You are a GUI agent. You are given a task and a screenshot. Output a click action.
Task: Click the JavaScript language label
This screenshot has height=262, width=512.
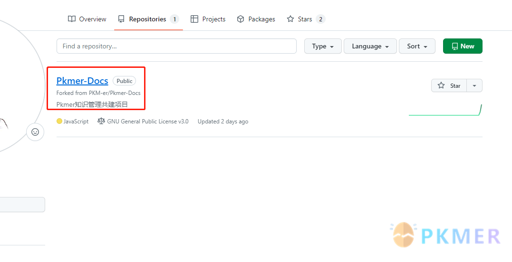[x=76, y=121]
